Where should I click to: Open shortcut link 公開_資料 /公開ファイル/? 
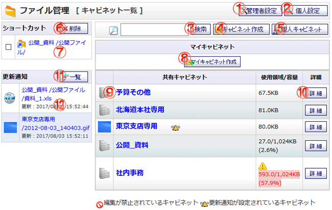coord(52,47)
